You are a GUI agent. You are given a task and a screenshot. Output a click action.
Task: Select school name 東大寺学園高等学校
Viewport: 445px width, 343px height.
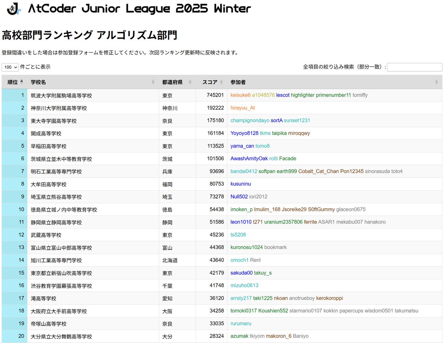(x=54, y=121)
